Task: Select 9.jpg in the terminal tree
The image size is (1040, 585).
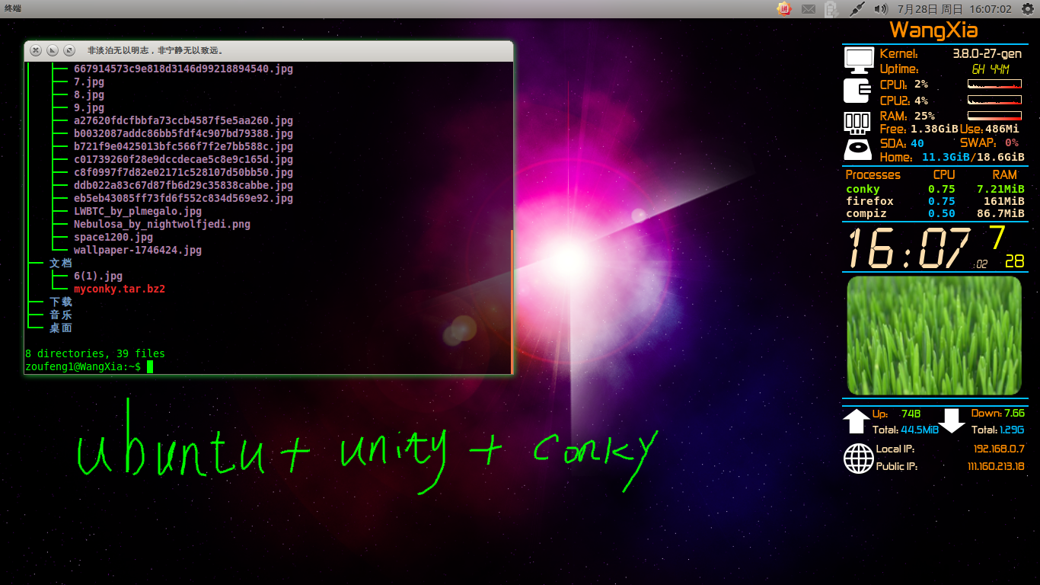Action: coord(89,107)
